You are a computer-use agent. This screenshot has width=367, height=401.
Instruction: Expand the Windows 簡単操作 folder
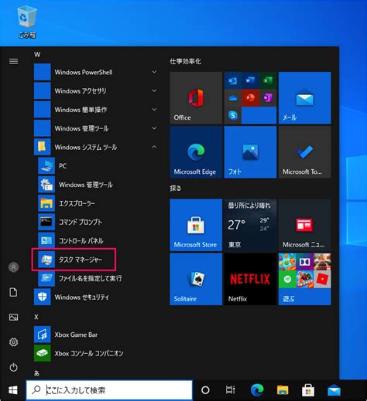point(97,110)
